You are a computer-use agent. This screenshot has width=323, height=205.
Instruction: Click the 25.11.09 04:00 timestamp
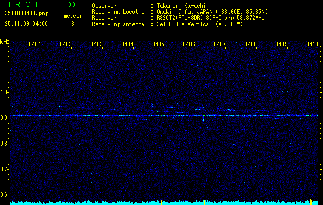pyautogui.click(x=26, y=24)
